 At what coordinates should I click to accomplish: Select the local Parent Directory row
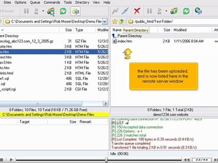click(54, 36)
